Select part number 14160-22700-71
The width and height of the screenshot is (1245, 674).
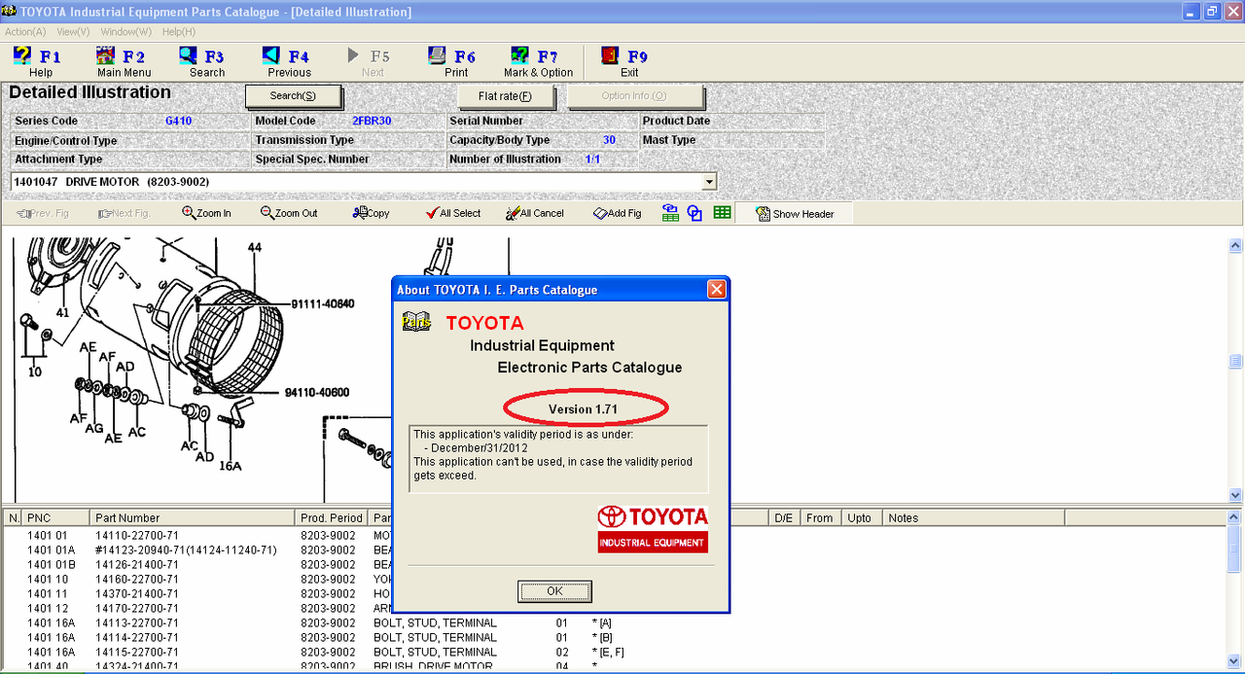[x=137, y=579]
